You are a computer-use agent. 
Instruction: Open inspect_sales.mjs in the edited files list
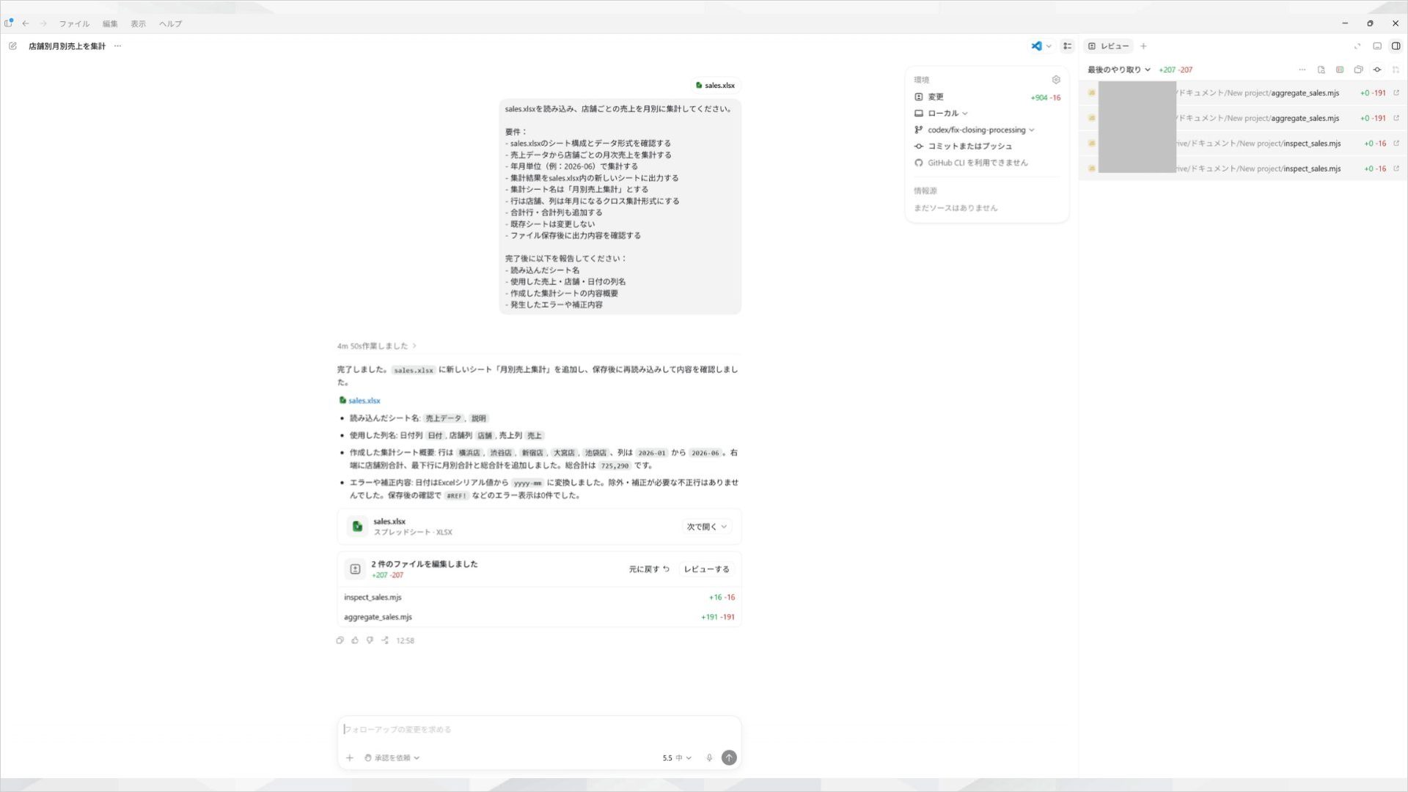coord(539,597)
